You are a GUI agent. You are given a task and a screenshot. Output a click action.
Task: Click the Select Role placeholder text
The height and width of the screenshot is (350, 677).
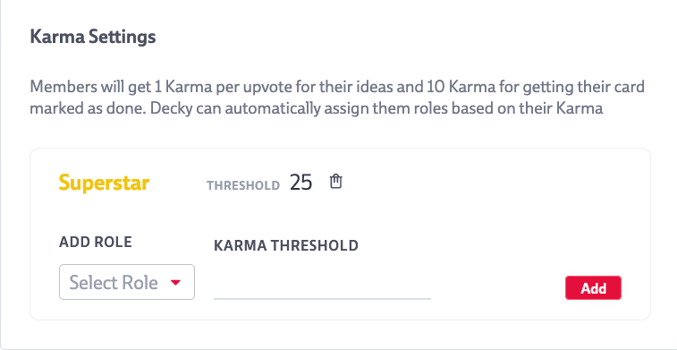coord(114,283)
